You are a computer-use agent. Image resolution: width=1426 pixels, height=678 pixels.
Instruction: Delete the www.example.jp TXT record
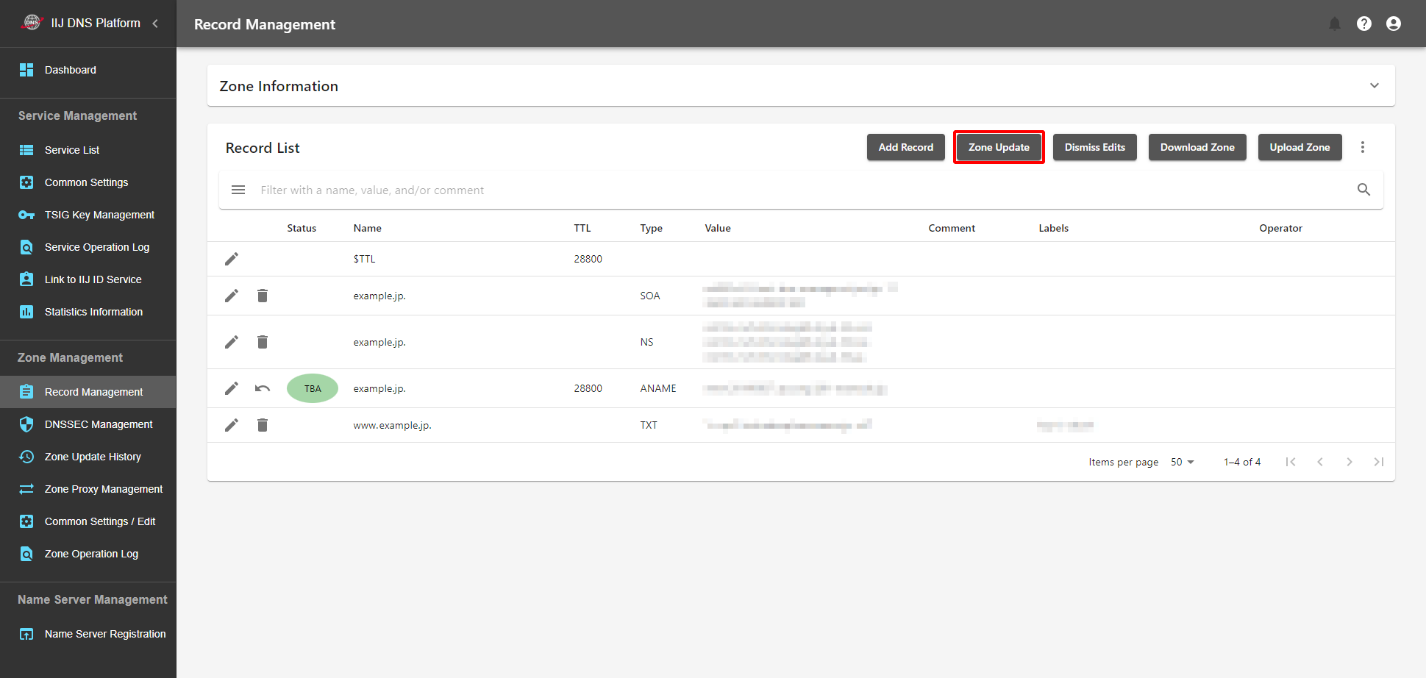pyautogui.click(x=263, y=425)
